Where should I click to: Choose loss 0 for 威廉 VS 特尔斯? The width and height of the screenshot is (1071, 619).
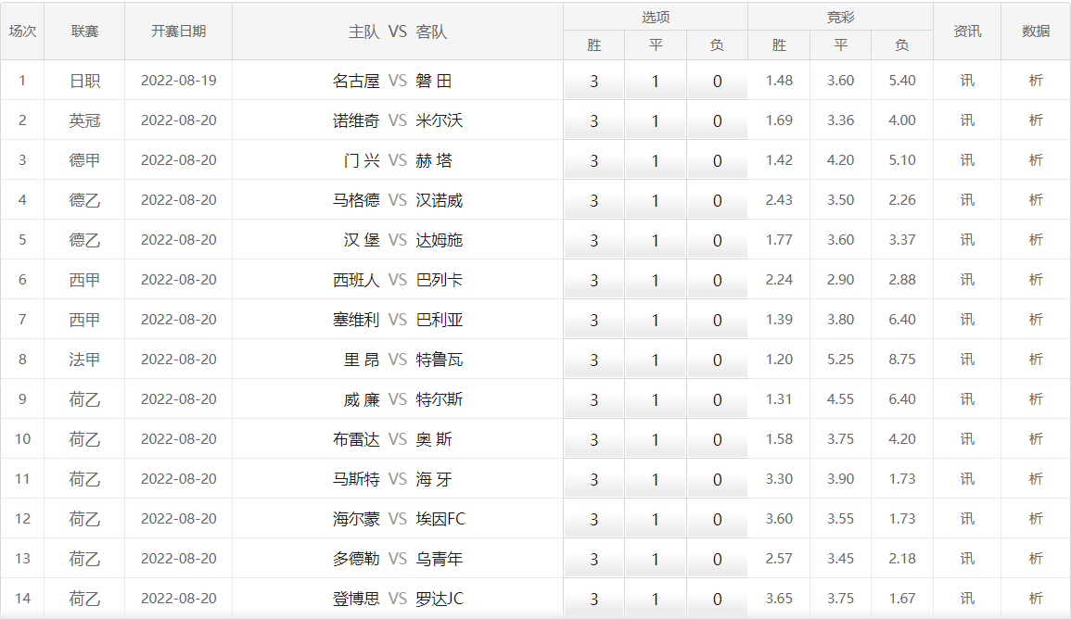tap(717, 399)
